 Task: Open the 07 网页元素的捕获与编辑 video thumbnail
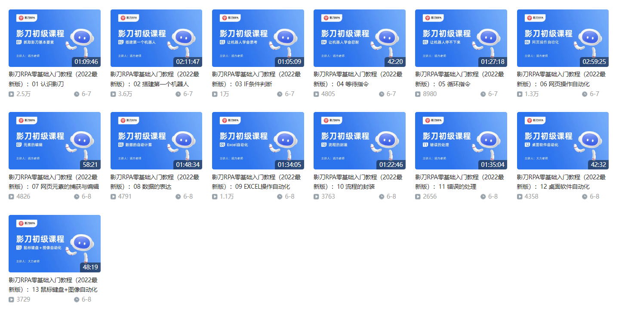click(x=55, y=141)
